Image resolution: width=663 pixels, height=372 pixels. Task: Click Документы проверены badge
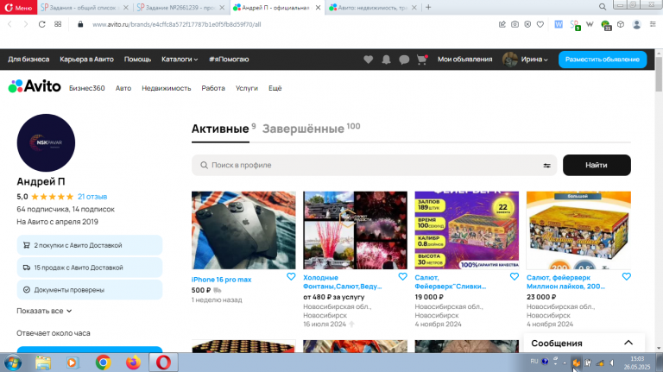coord(90,290)
